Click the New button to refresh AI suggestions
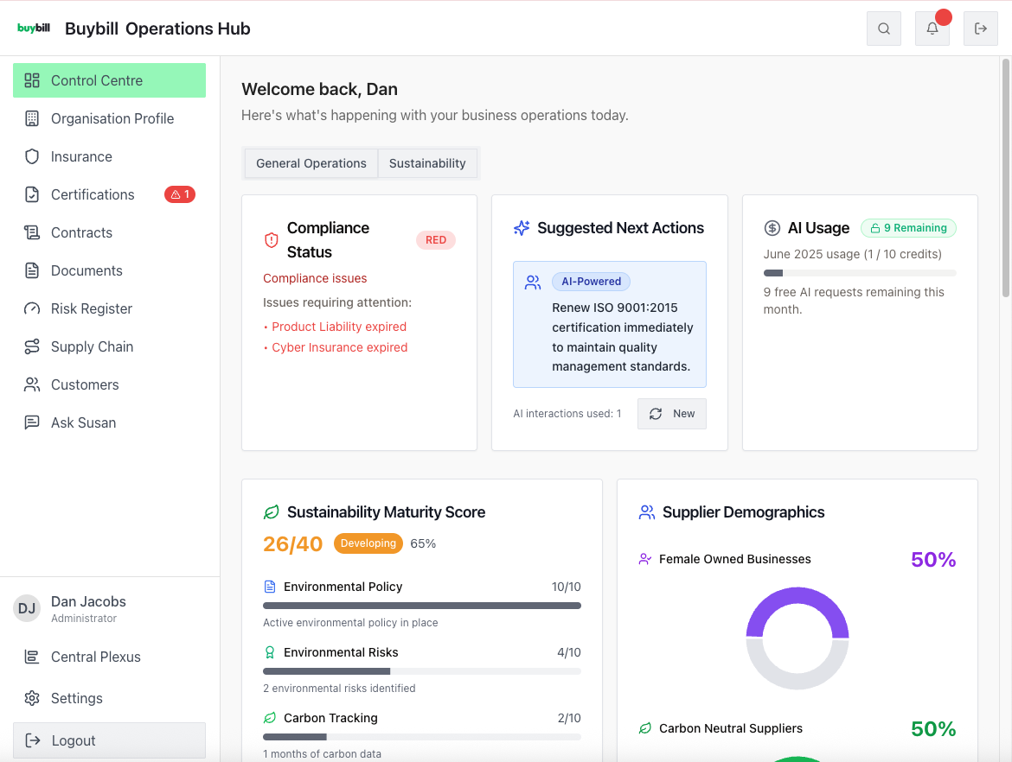Screen dimensions: 1012x762 point(672,414)
